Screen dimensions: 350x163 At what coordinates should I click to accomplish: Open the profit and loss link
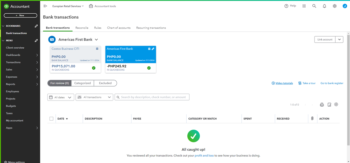(x=204, y=155)
